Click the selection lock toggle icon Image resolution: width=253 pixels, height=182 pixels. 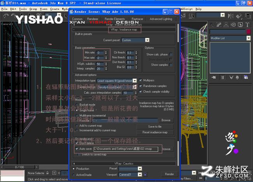point(47,173)
